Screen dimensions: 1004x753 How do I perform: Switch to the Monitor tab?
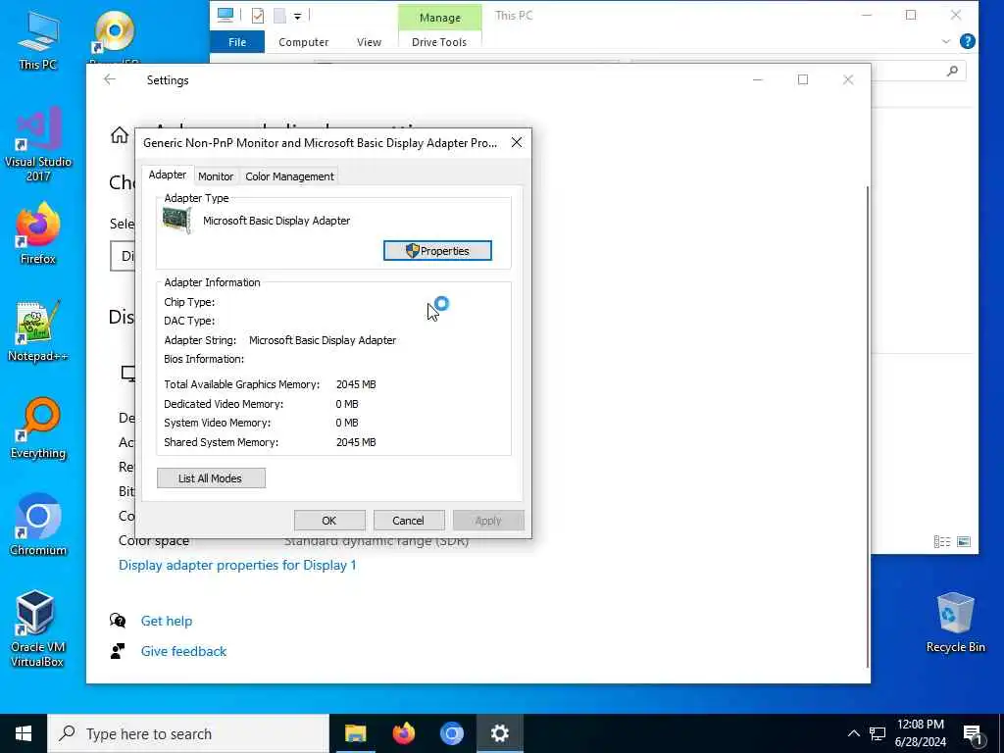[216, 176]
